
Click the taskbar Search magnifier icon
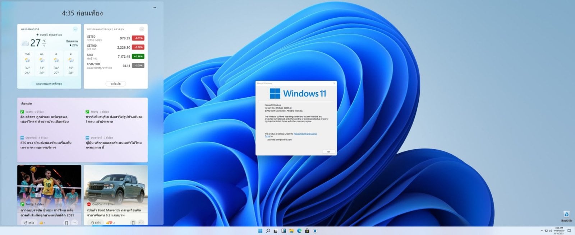click(x=268, y=231)
